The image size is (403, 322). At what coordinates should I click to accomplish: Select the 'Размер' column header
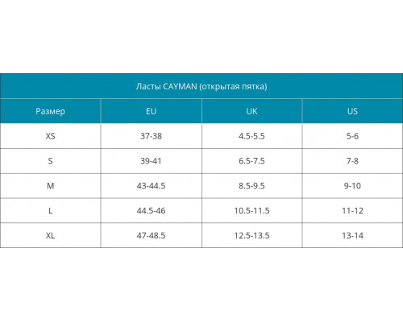pyautogui.click(x=51, y=111)
